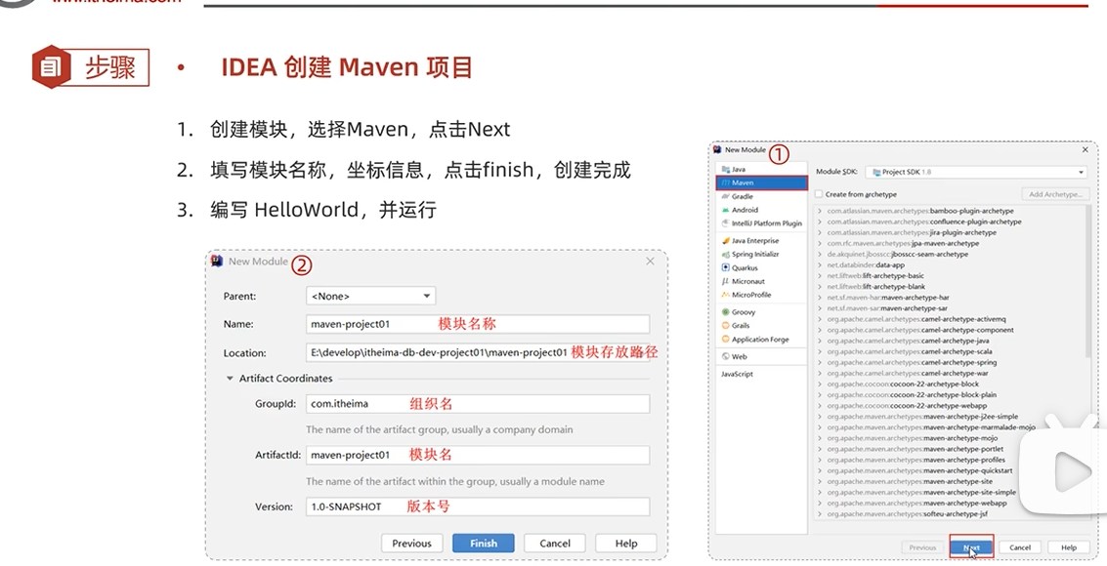Expand the maven-archetype-webapp row
1107x566 pixels.
click(x=820, y=504)
